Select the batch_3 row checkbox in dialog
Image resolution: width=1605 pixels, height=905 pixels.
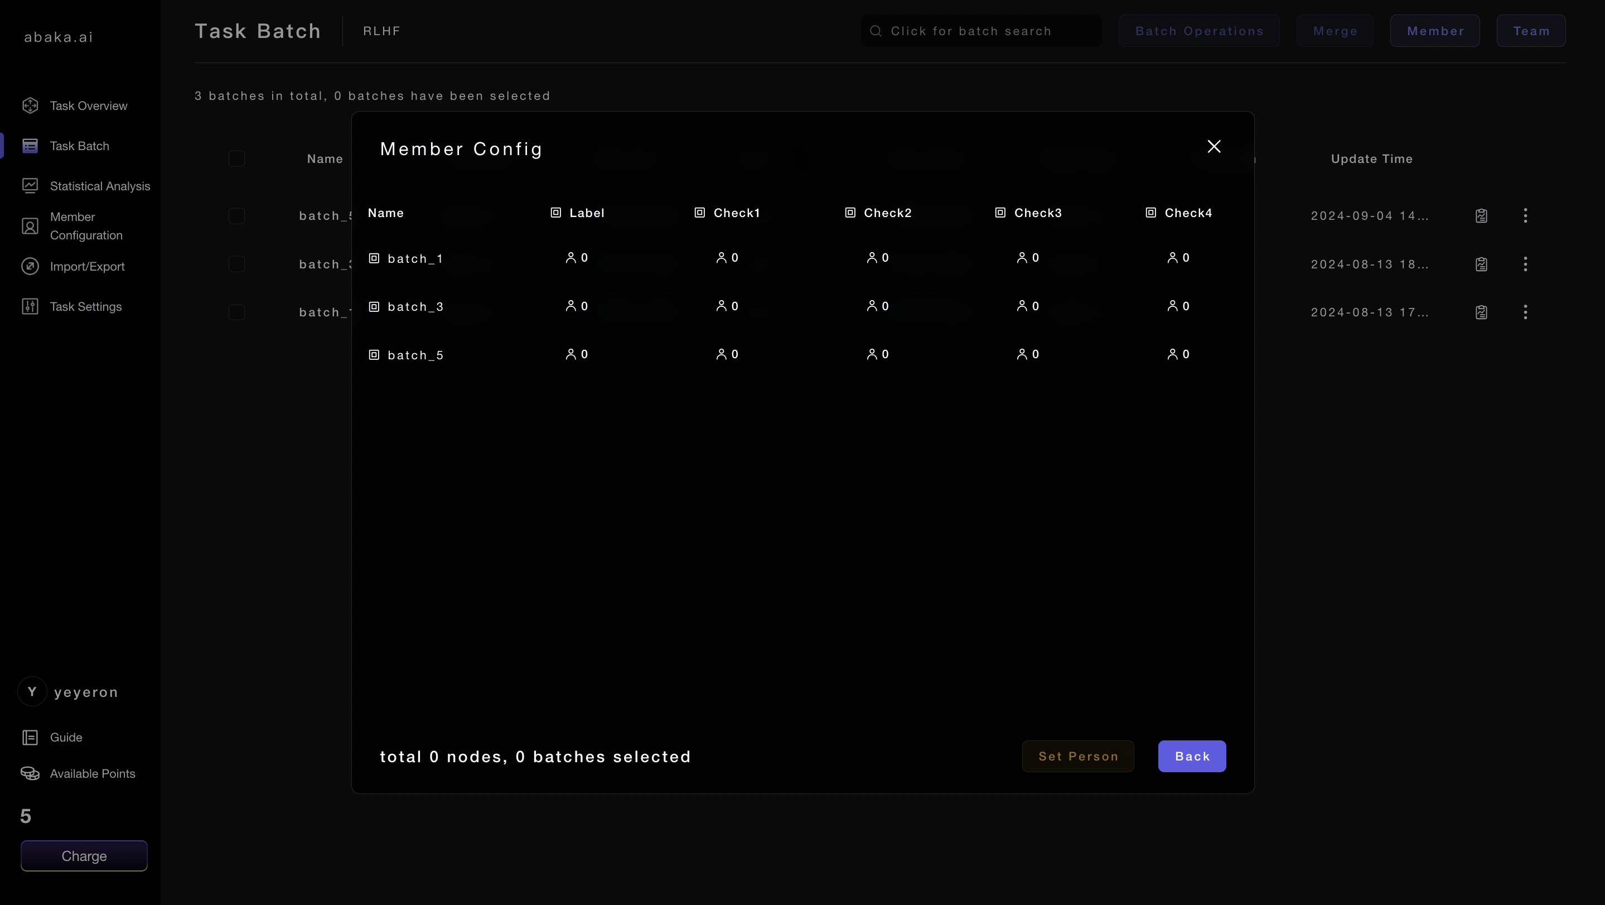[x=374, y=307]
